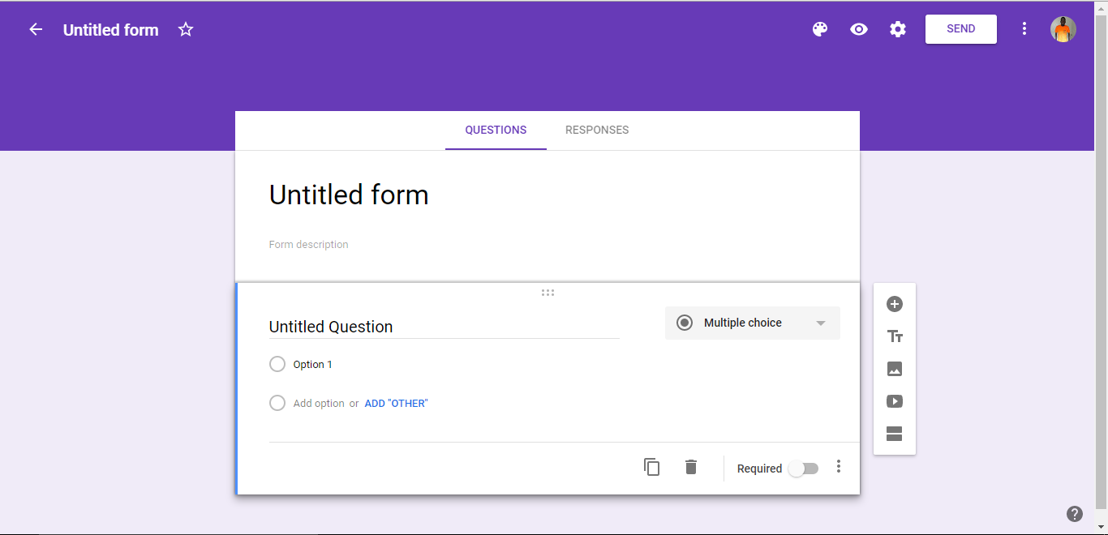Open question's more options menu
Screen dimensions: 1108x535
click(839, 467)
